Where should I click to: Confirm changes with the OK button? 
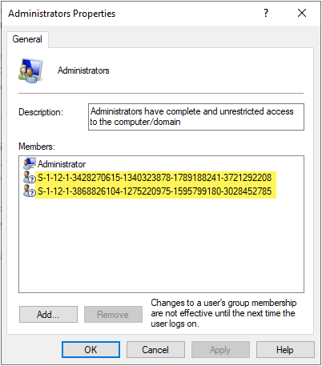click(91, 350)
